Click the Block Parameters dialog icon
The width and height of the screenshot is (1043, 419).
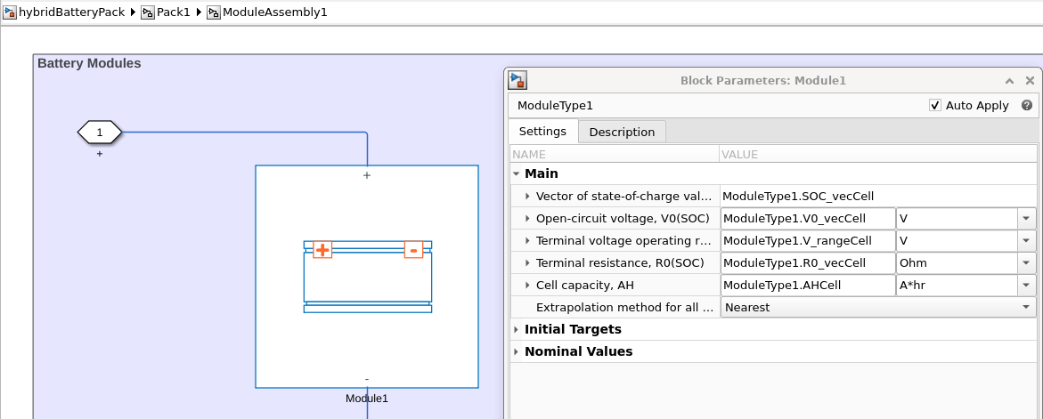click(517, 81)
